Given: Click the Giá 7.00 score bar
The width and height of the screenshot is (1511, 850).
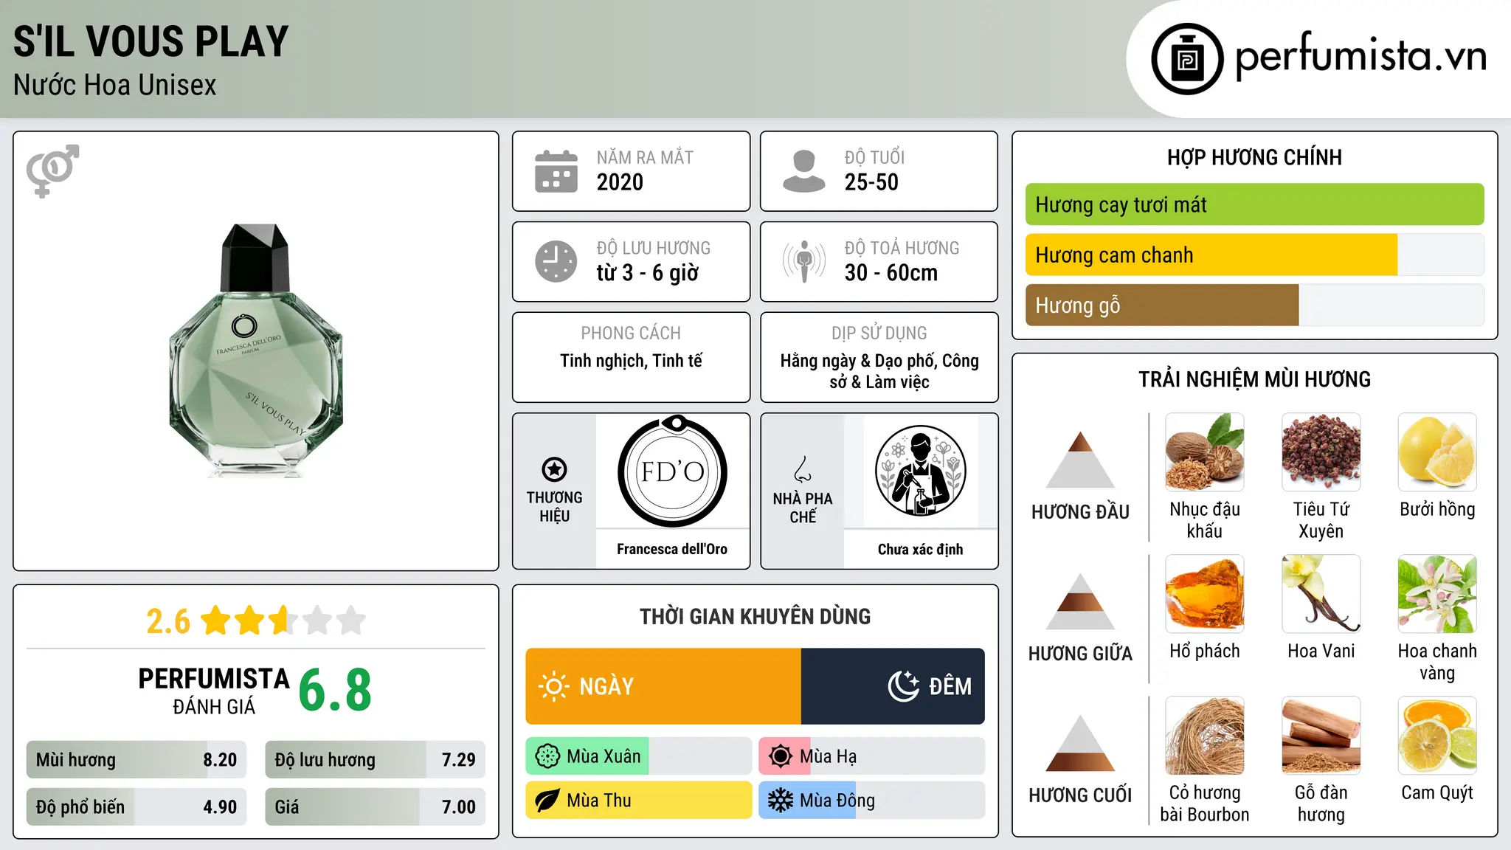Looking at the screenshot, I should click(375, 806).
